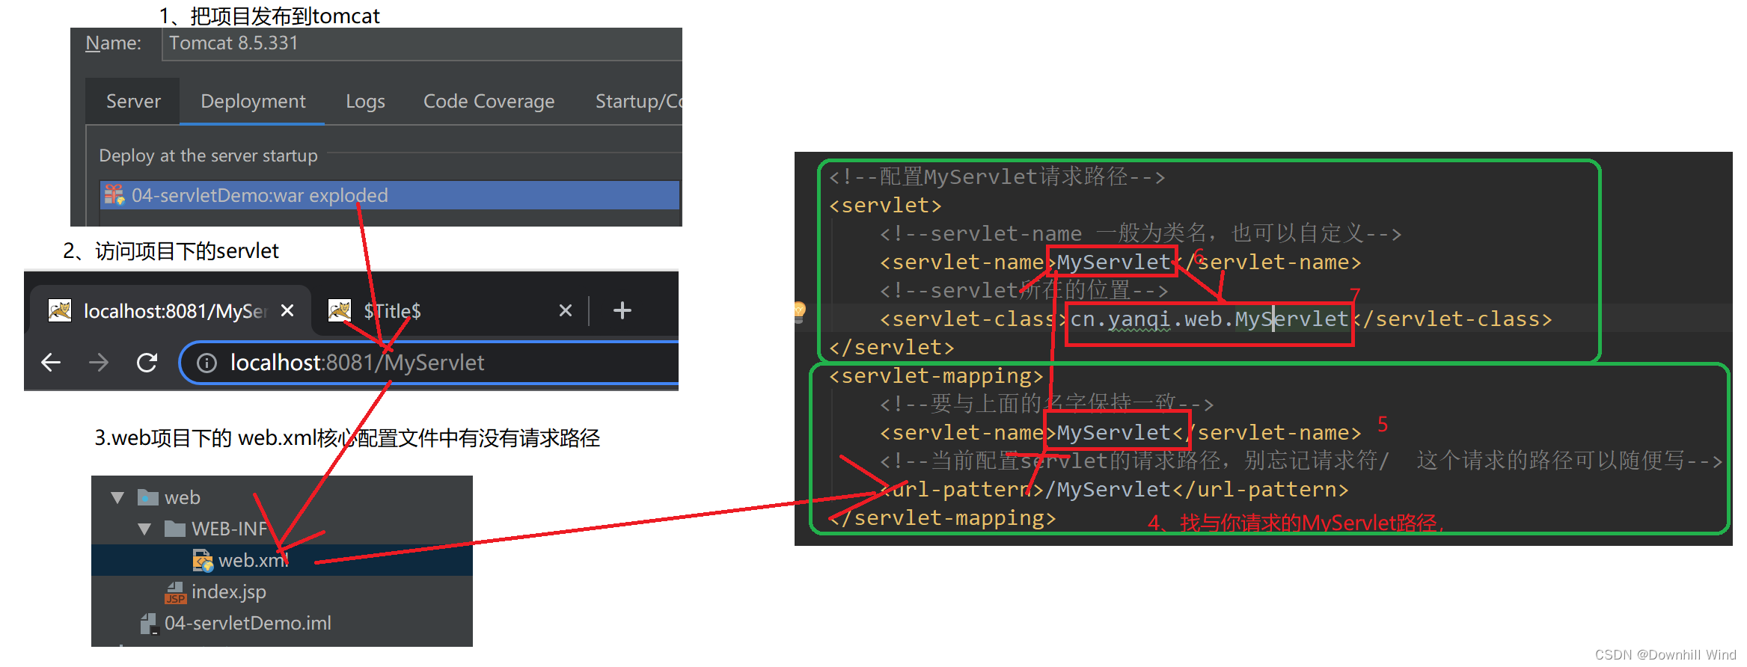
Task: Click the /MyServlet url-pattern value
Action: tap(1107, 490)
